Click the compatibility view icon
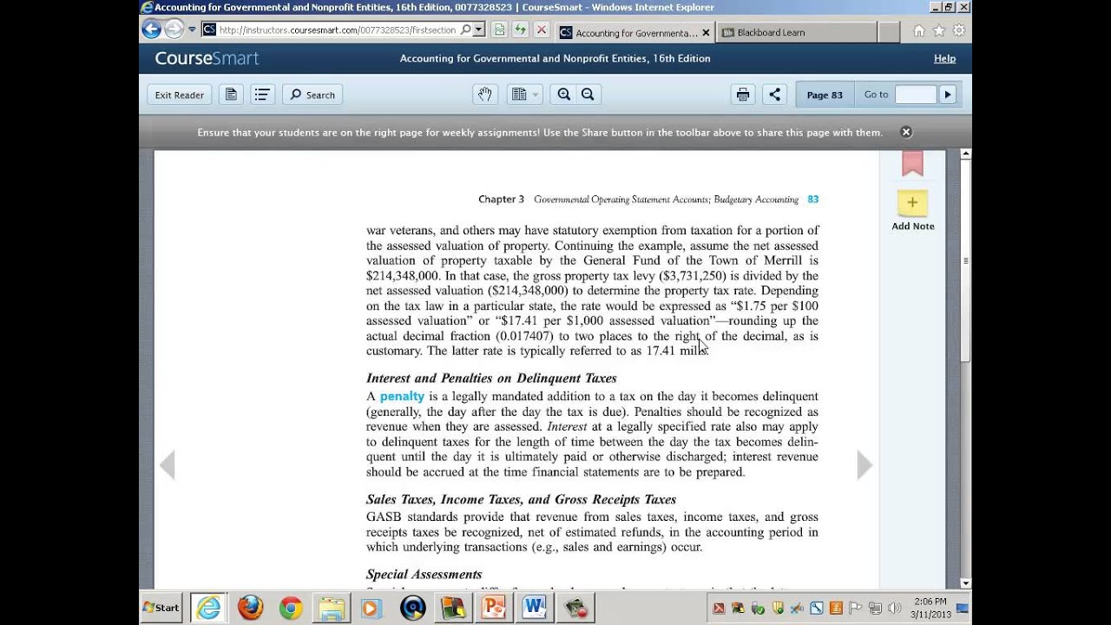This screenshot has width=1111, height=625. pyautogui.click(x=500, y=30)
